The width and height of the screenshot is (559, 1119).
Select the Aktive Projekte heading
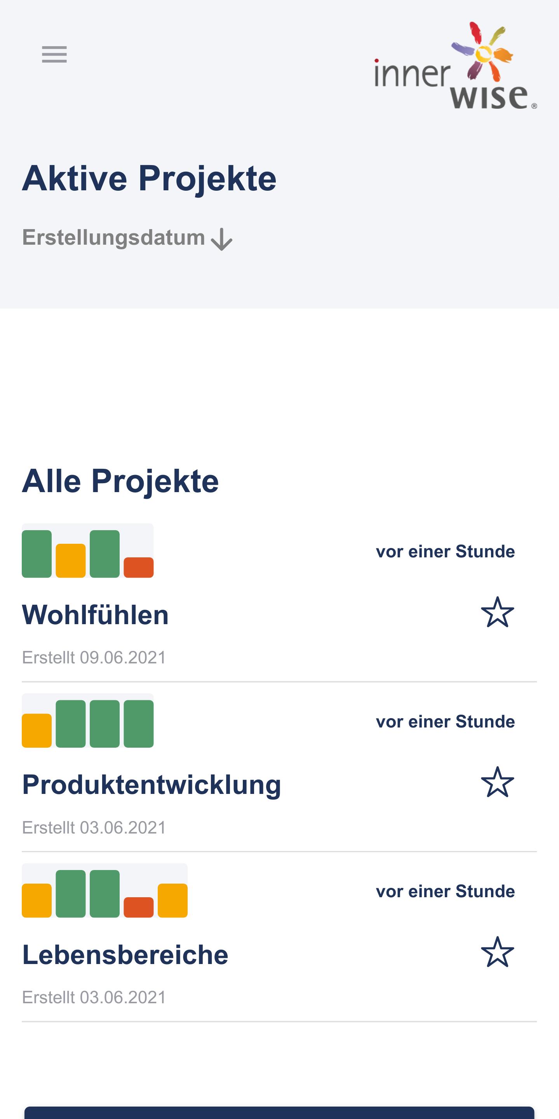coord(149,178)
